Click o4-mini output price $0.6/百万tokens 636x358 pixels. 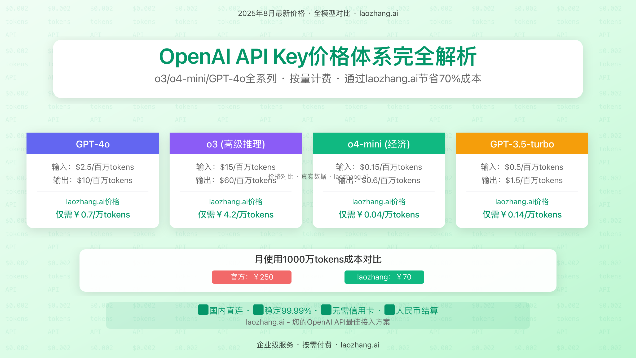click(x=391, y=180)
